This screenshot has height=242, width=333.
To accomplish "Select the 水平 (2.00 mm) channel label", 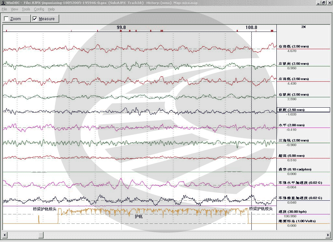I will pyautogui.click(x=291, y=125).
